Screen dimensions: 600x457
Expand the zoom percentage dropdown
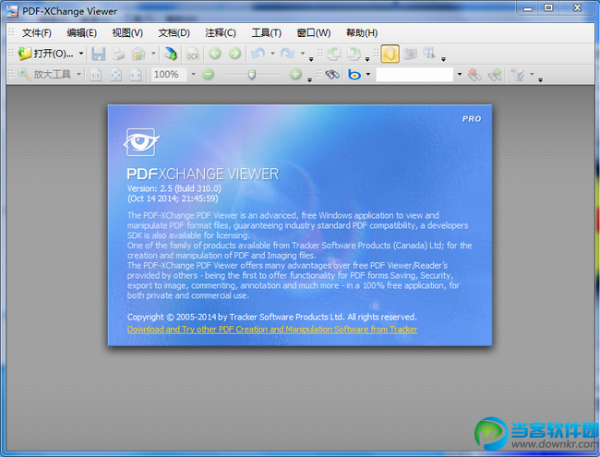(x=193, y=74)
